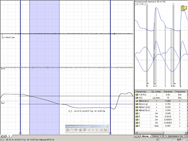
Task: Switch to the Метки tab
Action: (x=145, y=136)
